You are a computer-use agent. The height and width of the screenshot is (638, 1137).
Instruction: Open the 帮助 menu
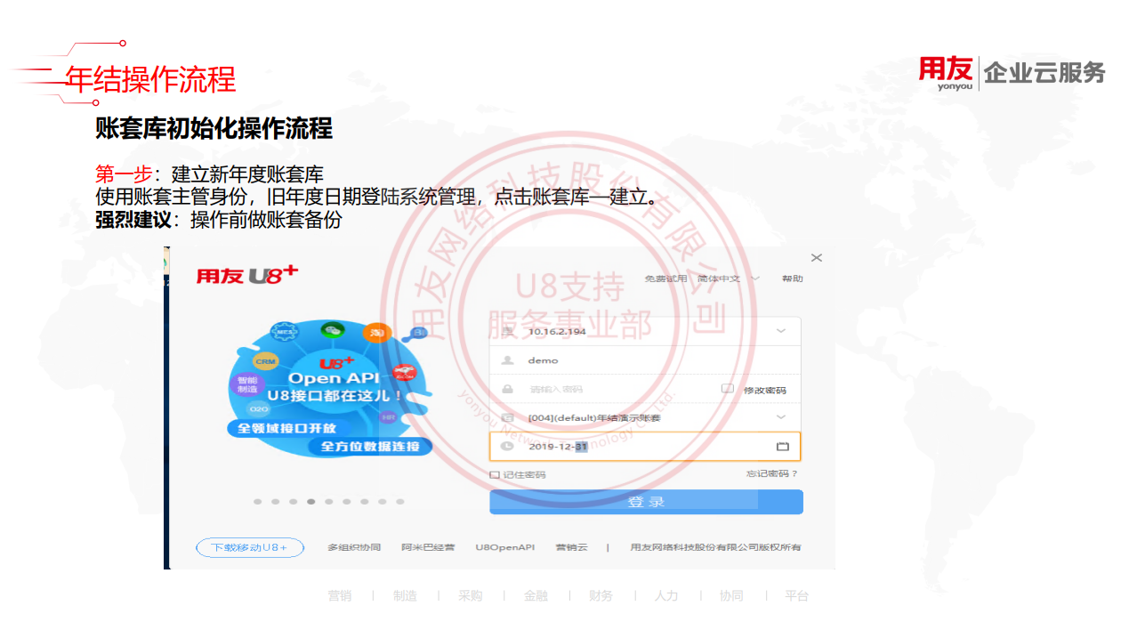[792, 279]
